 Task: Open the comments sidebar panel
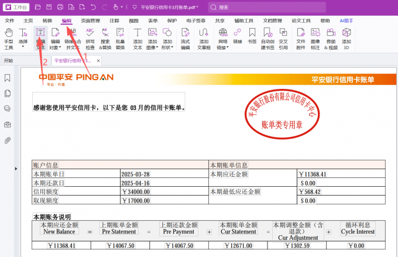click(x=8, y=109)
